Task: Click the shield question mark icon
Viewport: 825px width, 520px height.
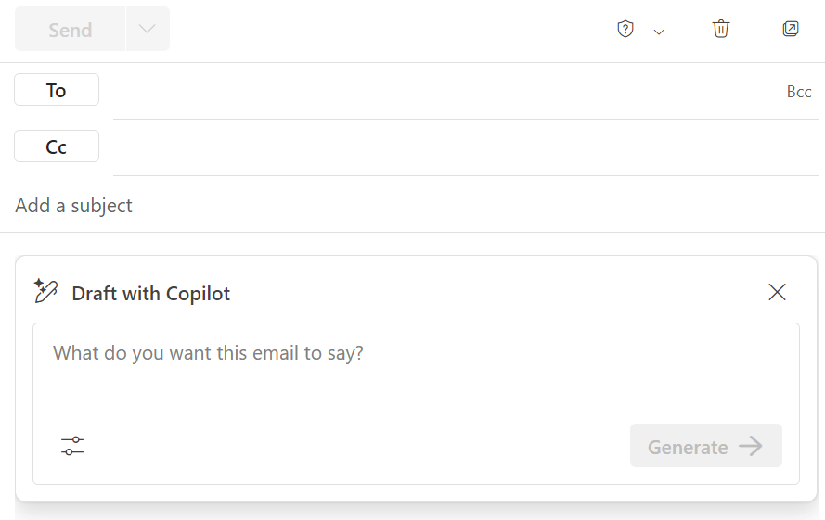Action: (x=625, y=30)
